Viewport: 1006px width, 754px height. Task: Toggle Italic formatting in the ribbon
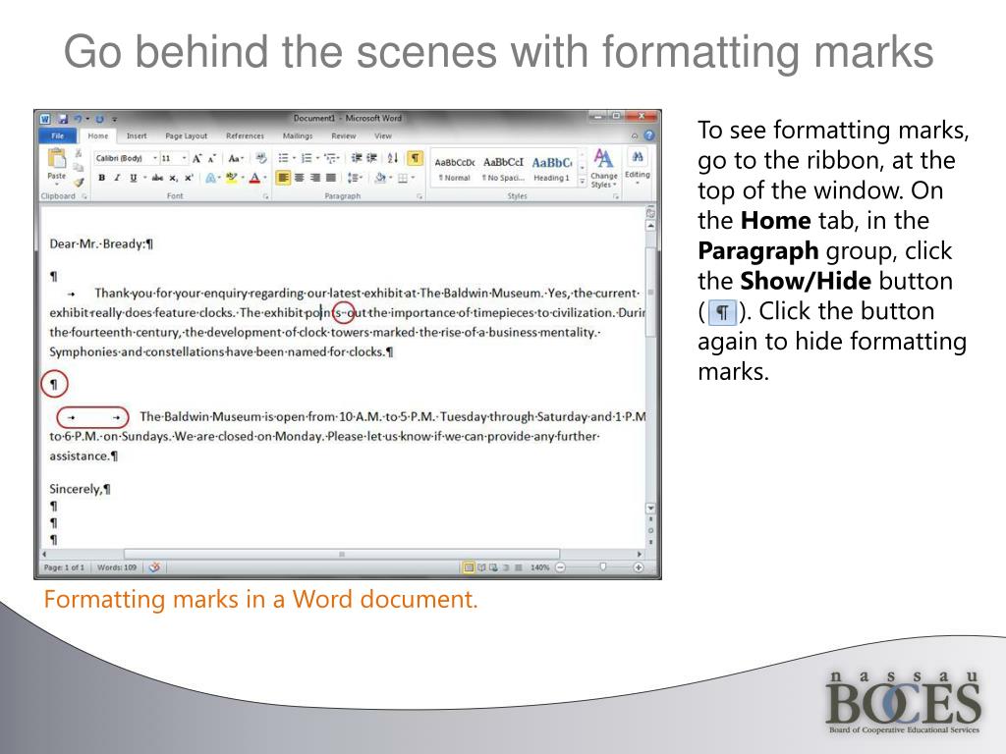(x=117, y=178)
